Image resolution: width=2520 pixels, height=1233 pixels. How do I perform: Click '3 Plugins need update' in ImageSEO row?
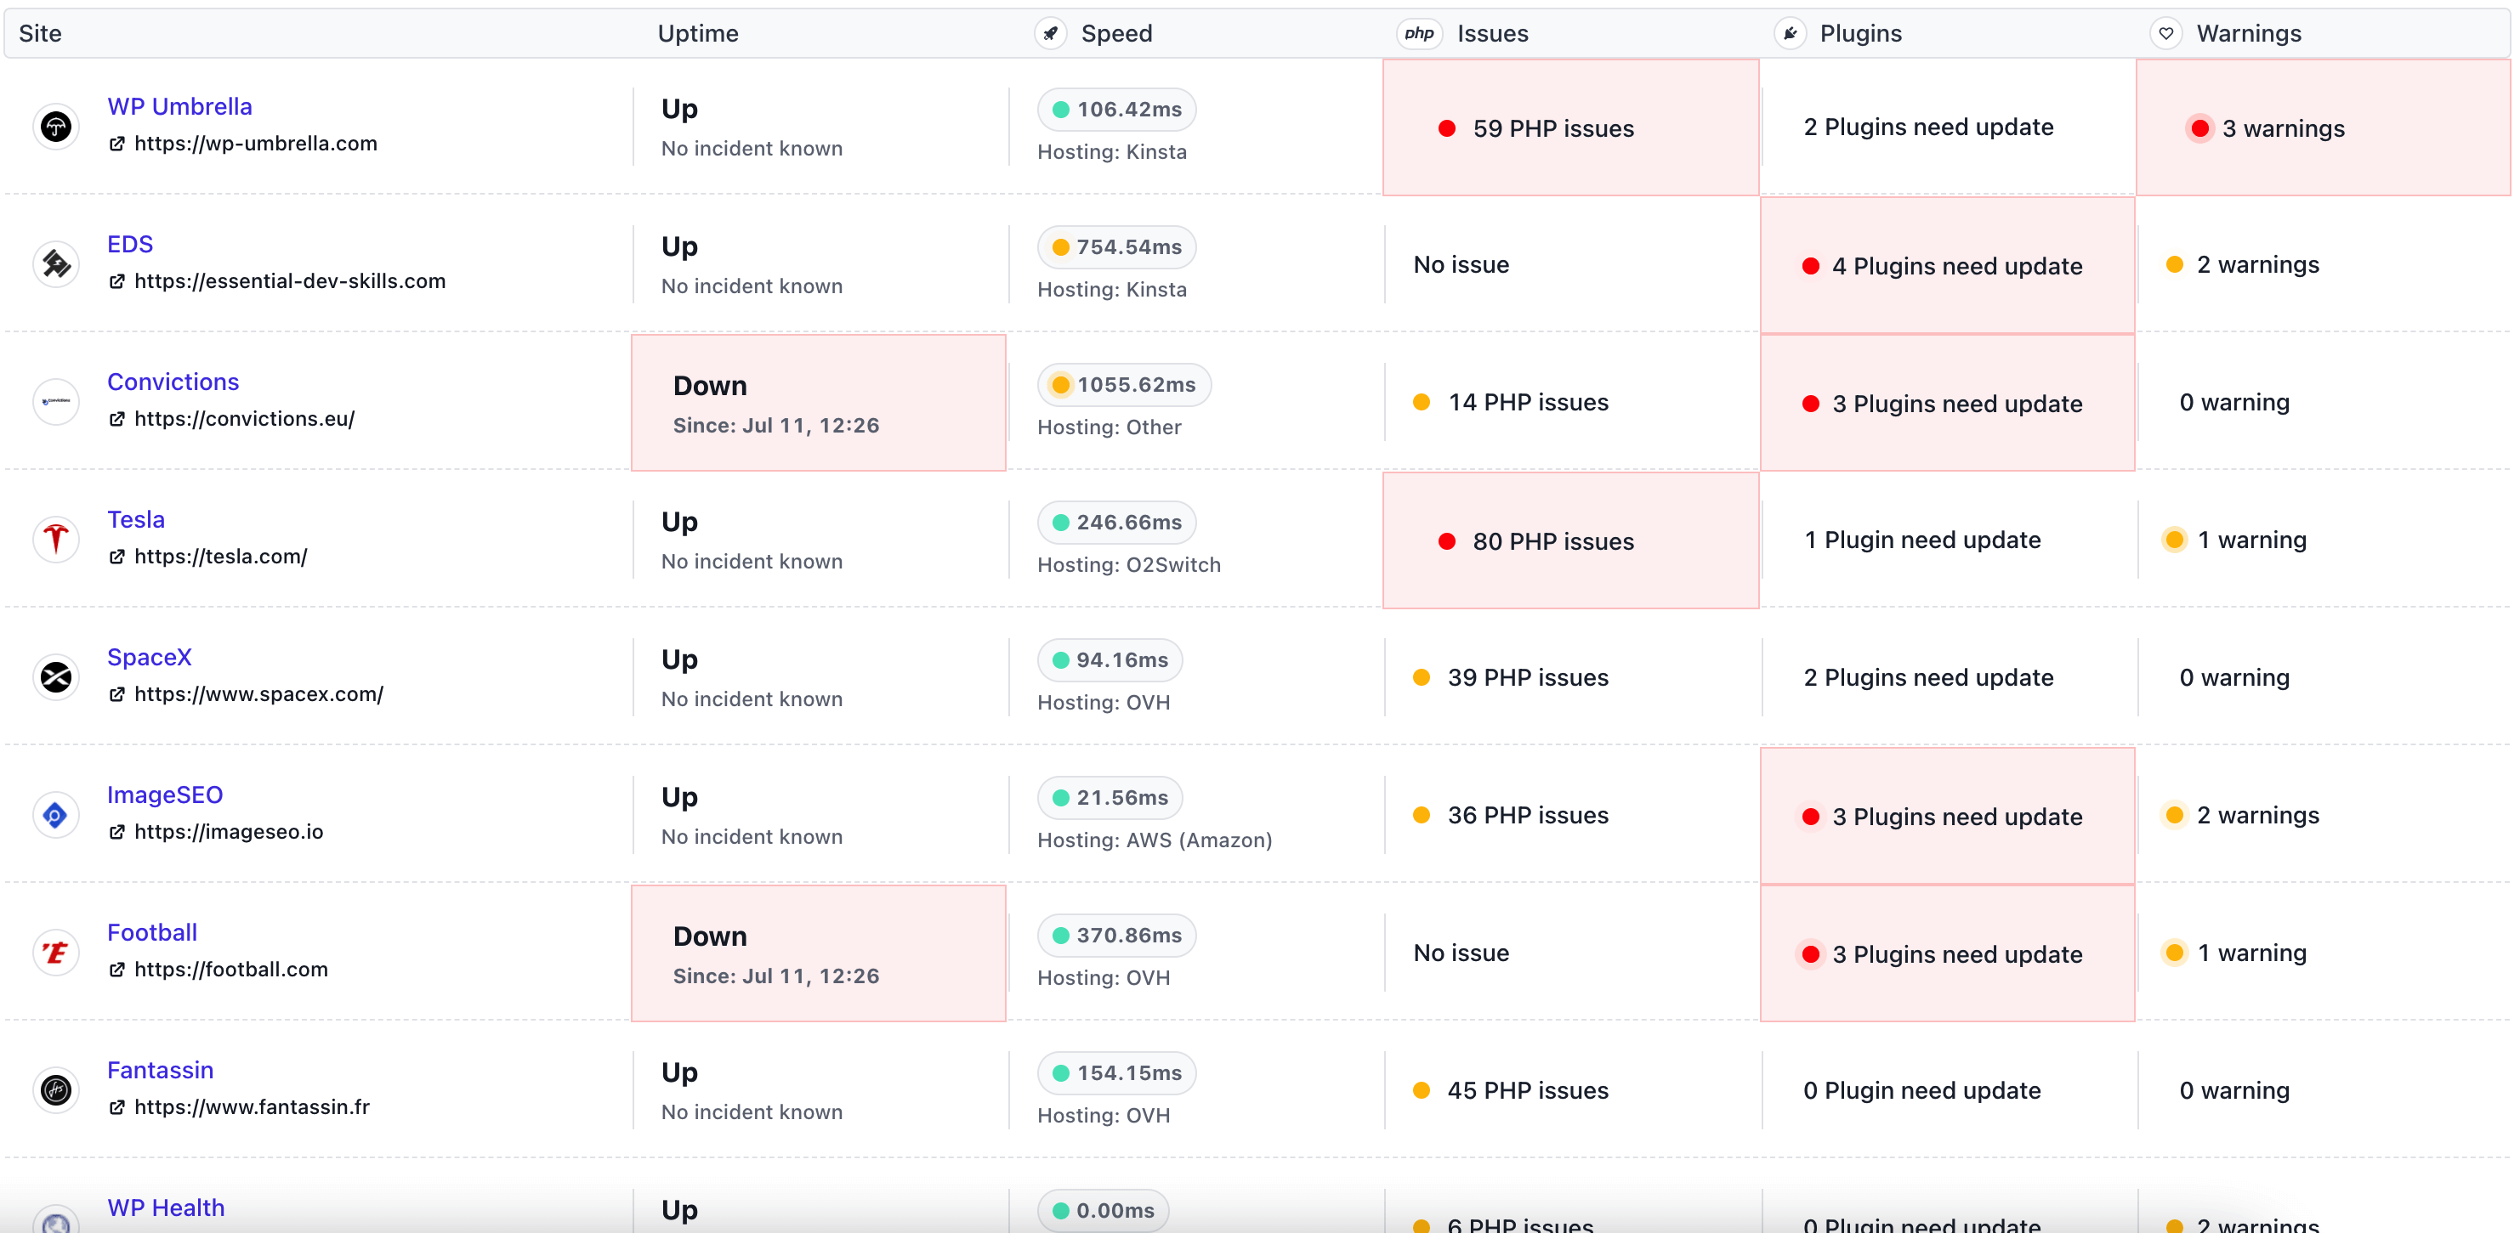point(1947,816)
